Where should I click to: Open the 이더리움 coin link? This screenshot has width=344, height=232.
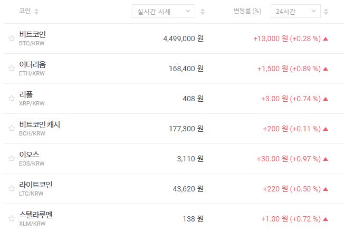[x=32, y=64]
